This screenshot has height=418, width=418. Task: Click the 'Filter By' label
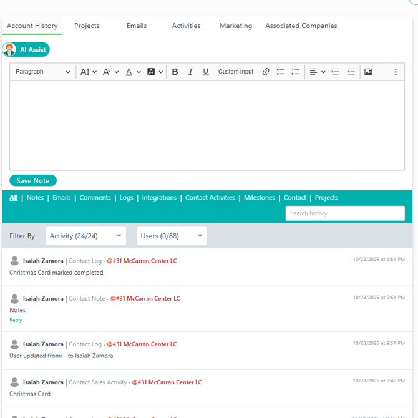pos(22,236)
